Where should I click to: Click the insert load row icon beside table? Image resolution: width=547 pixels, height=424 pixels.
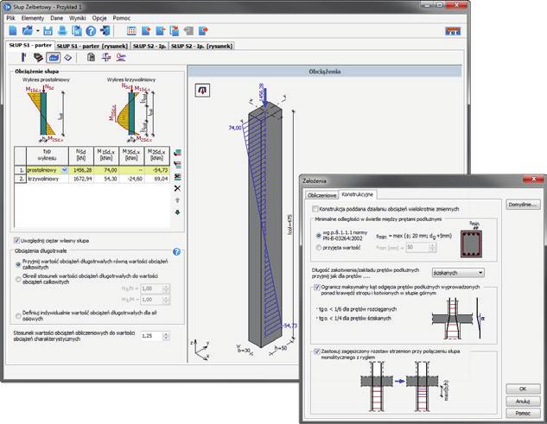point(177,164)
